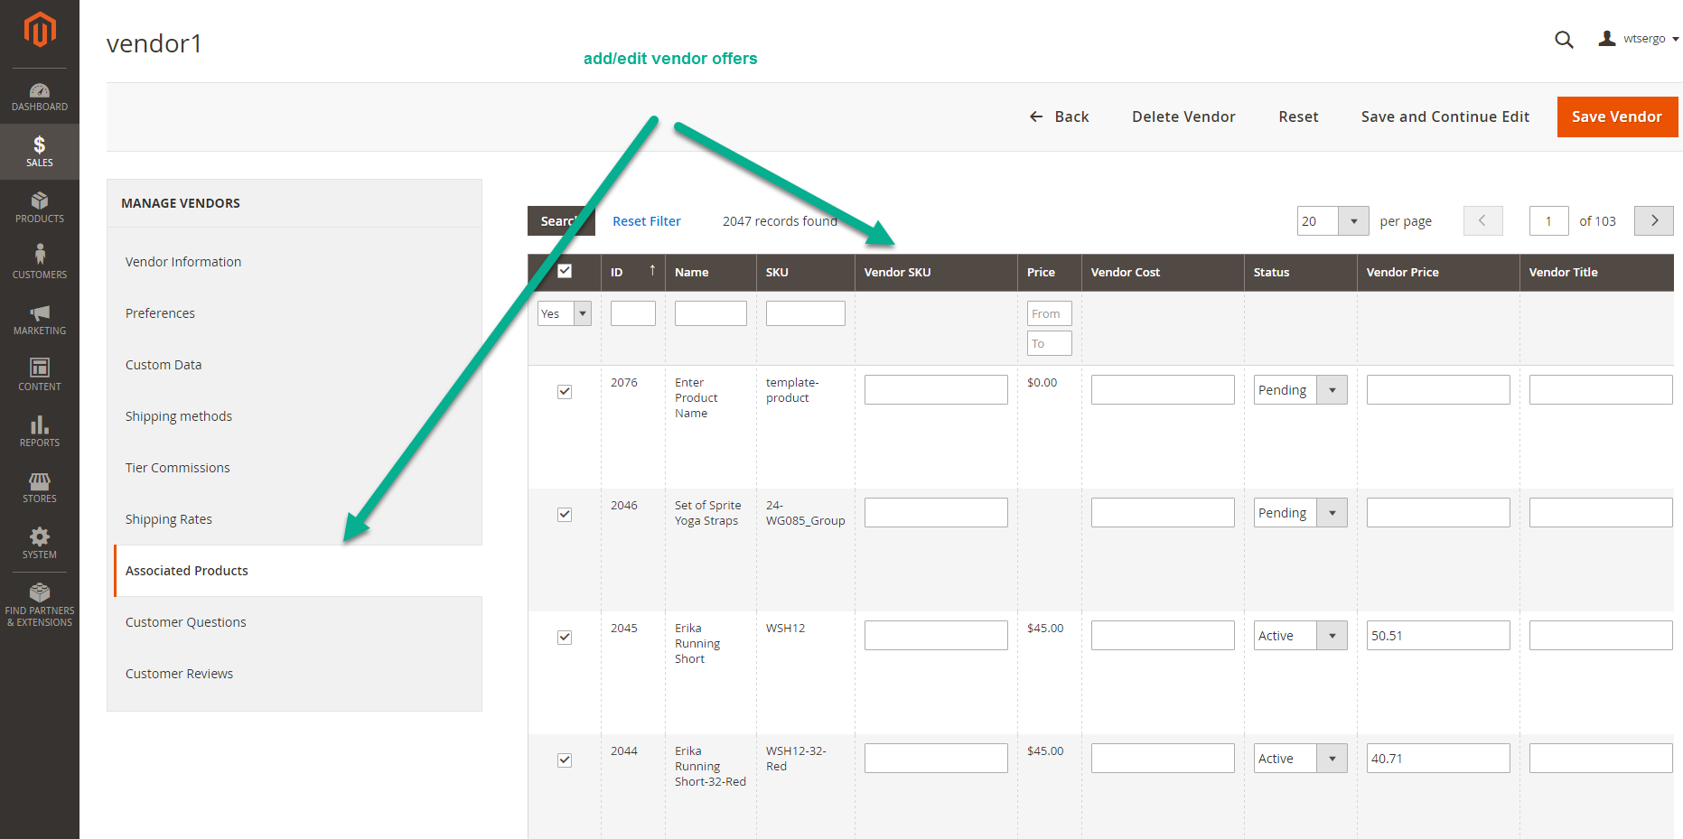Edit Vendor Price 50.51 field

1438,636
